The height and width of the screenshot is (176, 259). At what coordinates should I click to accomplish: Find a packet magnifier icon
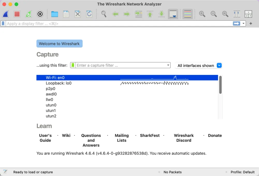coord(104,14)
